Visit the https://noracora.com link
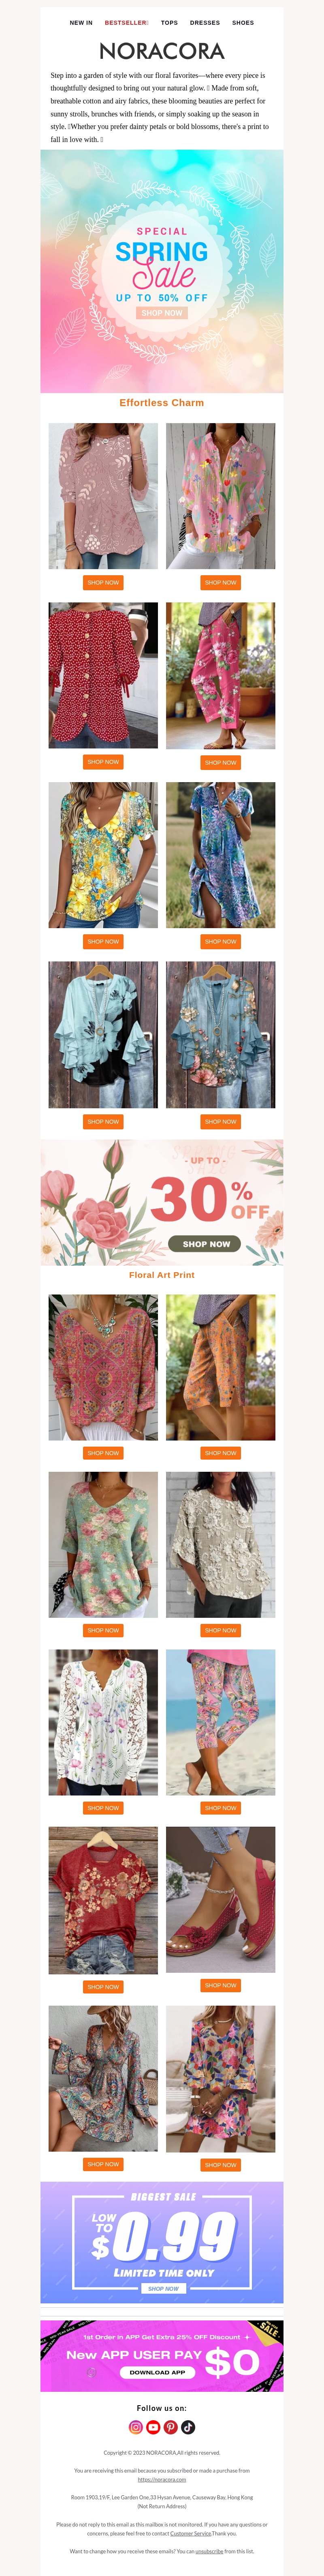This screenshot has width=324, height=2576. click(162, 2479)
